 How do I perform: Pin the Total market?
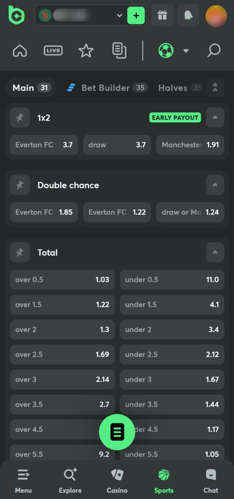click(x=20, y=252)
